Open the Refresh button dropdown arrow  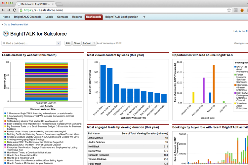point(94,43)
